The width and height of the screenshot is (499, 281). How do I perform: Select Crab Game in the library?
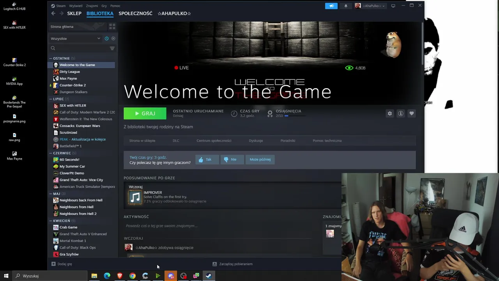[x=81, y=227]
